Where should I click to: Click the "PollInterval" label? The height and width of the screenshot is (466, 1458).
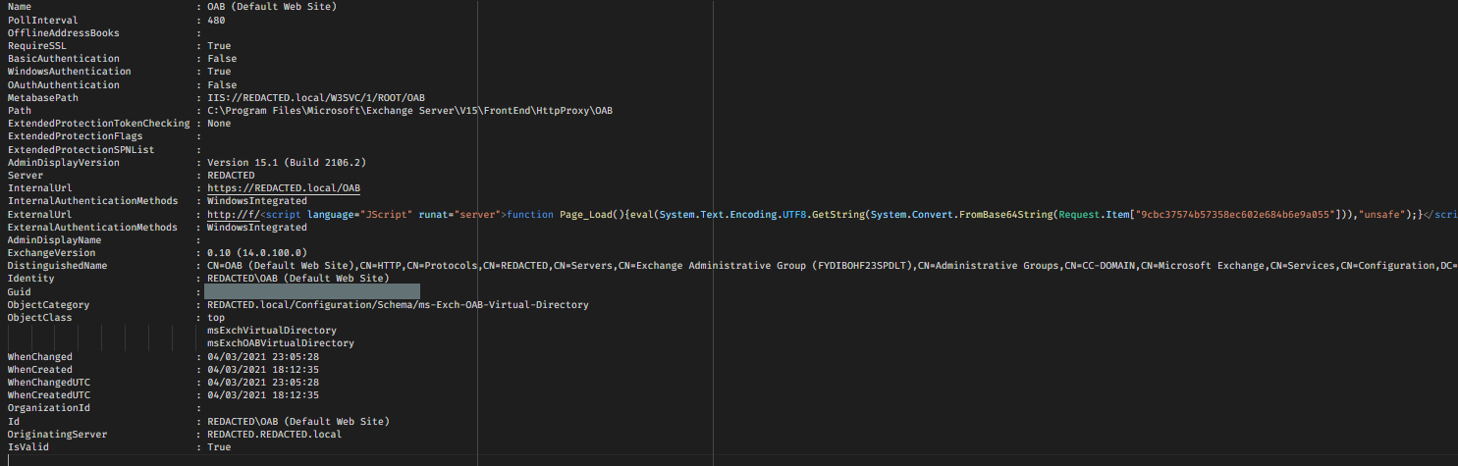42,20
